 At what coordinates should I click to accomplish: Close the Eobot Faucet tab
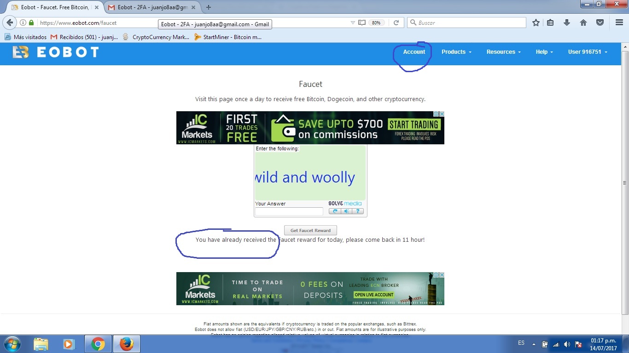pos(96,7)
